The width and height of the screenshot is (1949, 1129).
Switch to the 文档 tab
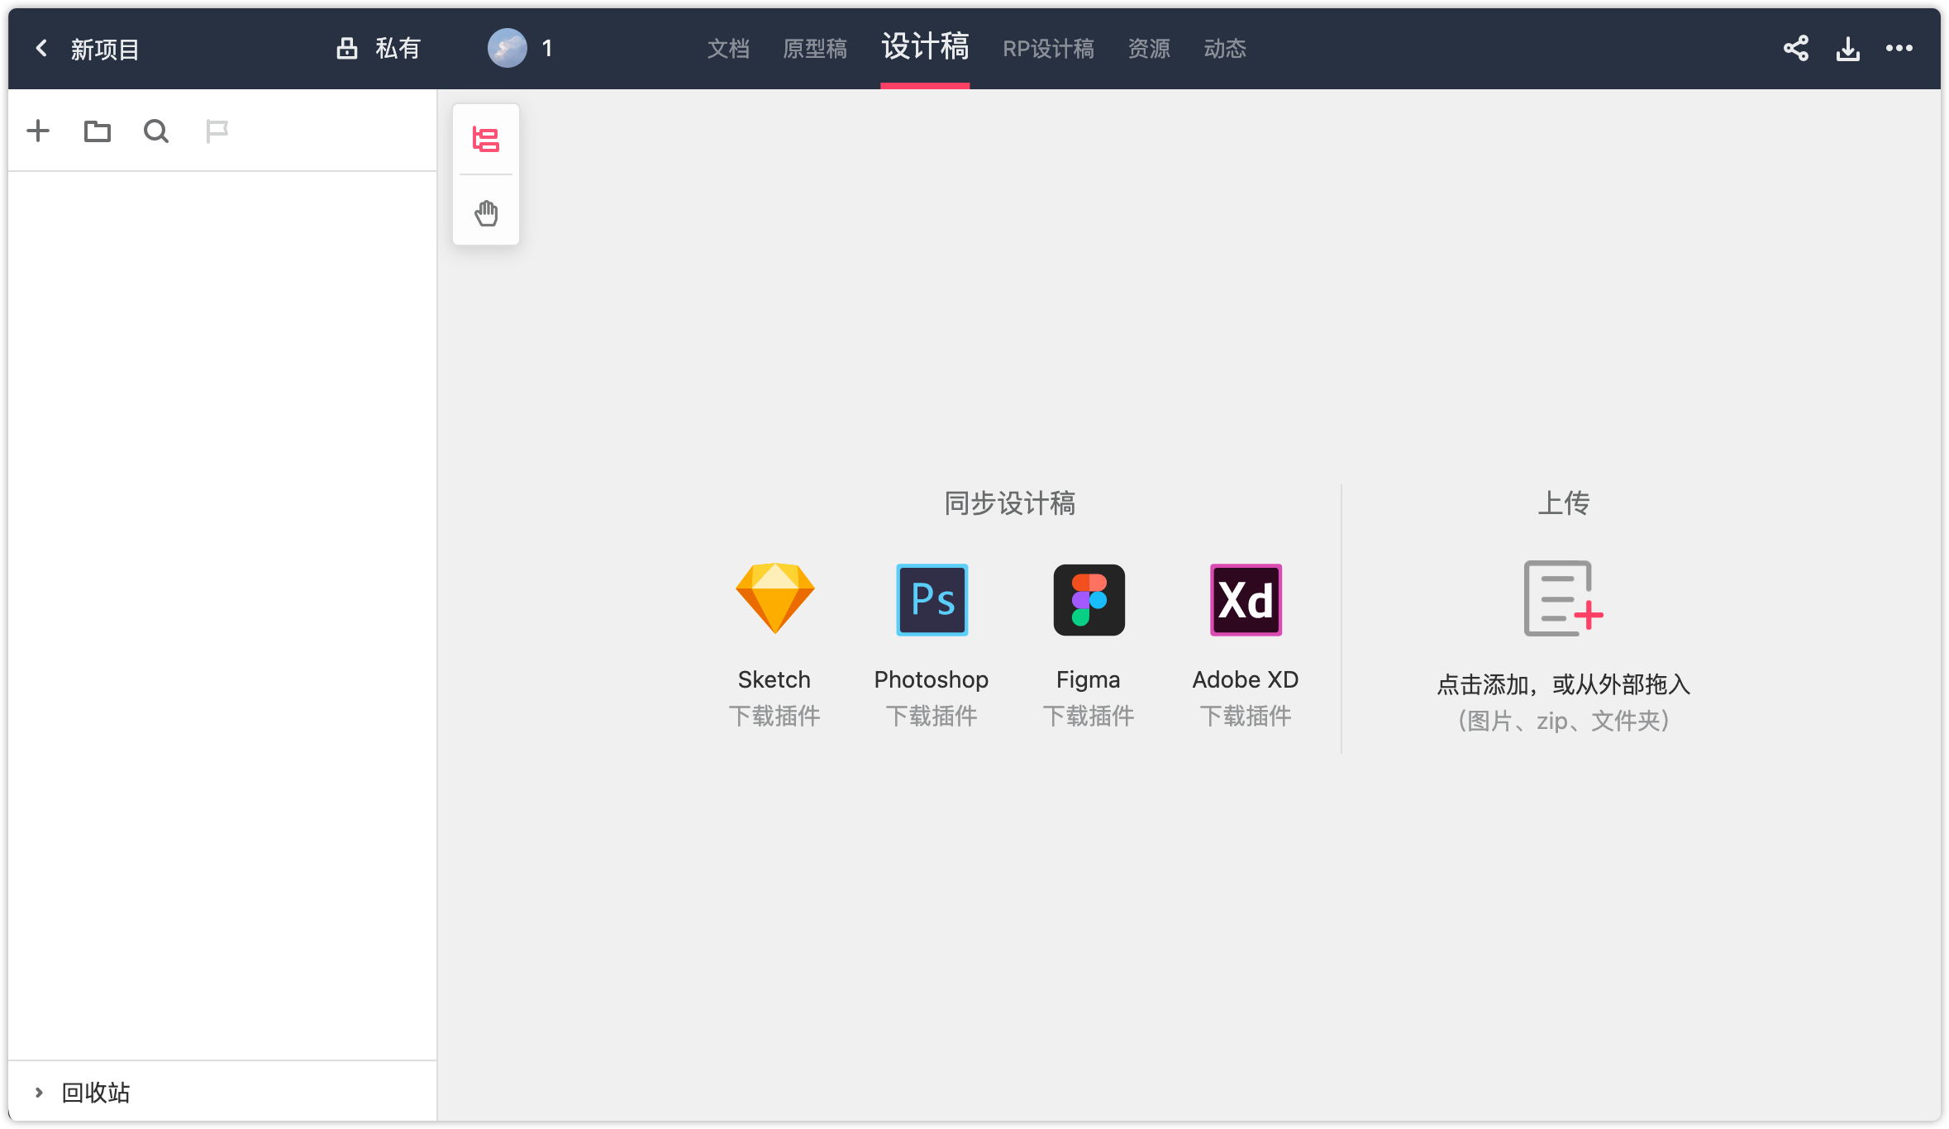point(728,49)
